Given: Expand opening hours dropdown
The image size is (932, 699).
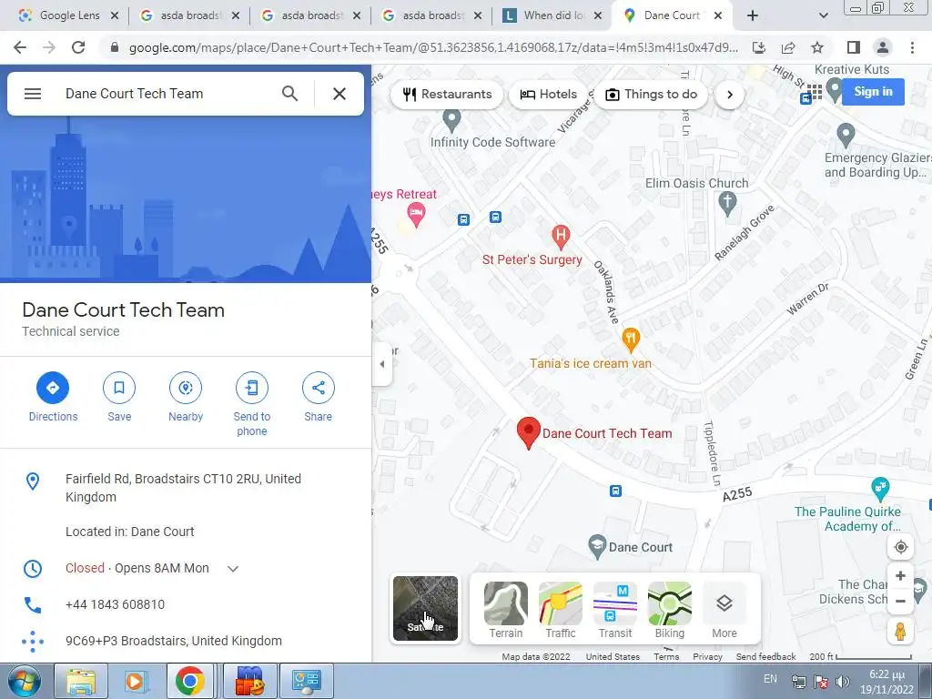Looking at the screenshot, I should (x=233, y=569).
